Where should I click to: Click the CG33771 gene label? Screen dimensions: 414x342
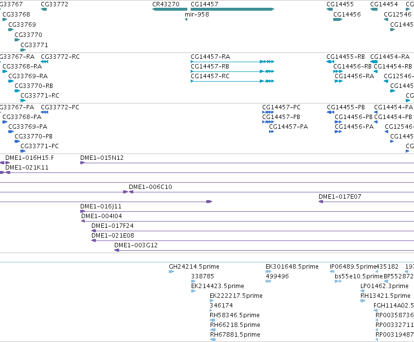pos(35,45)
